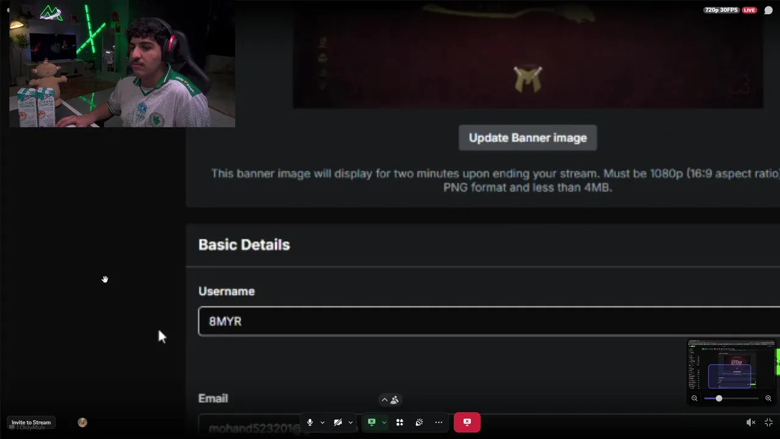Exit fullscreen using the collapse icon
This screenshot has width=780, height=439.
(x=768, y=422)
